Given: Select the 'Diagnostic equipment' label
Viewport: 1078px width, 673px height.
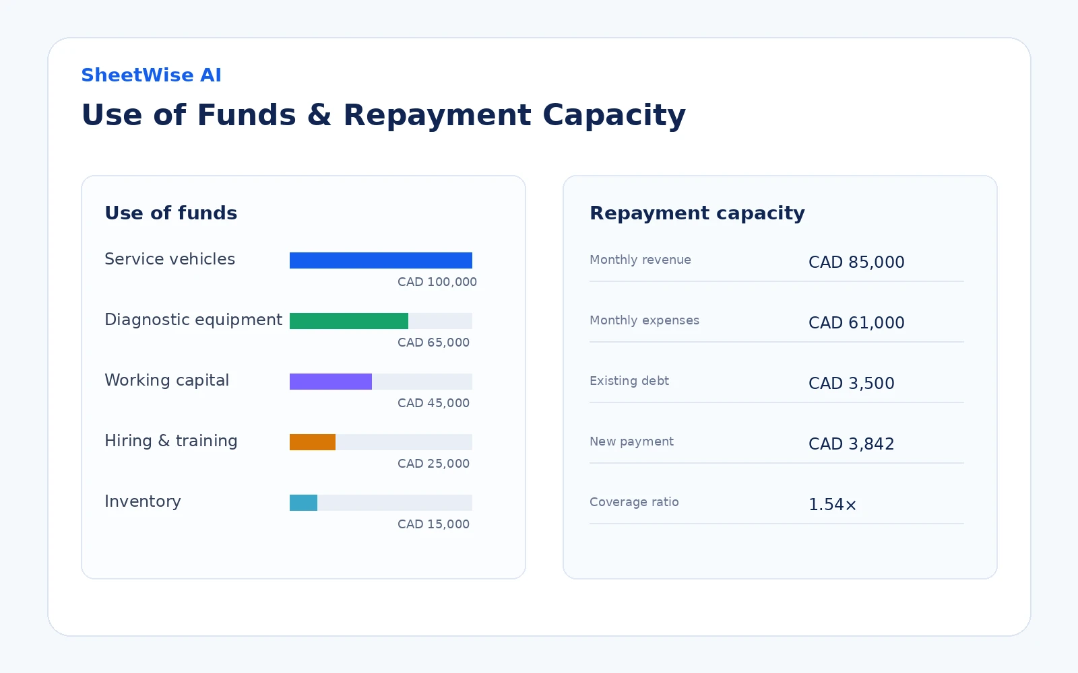Looking at the screenshot, I should pos(193,320).
